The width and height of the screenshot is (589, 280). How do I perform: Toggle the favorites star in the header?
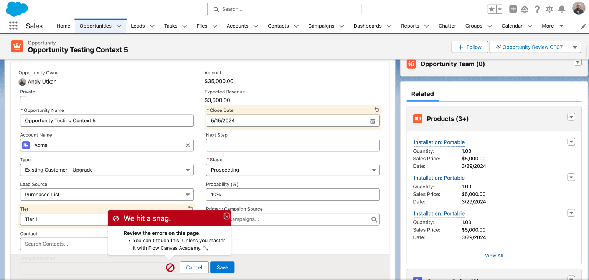pyautogui.click(x=492, y=8)
